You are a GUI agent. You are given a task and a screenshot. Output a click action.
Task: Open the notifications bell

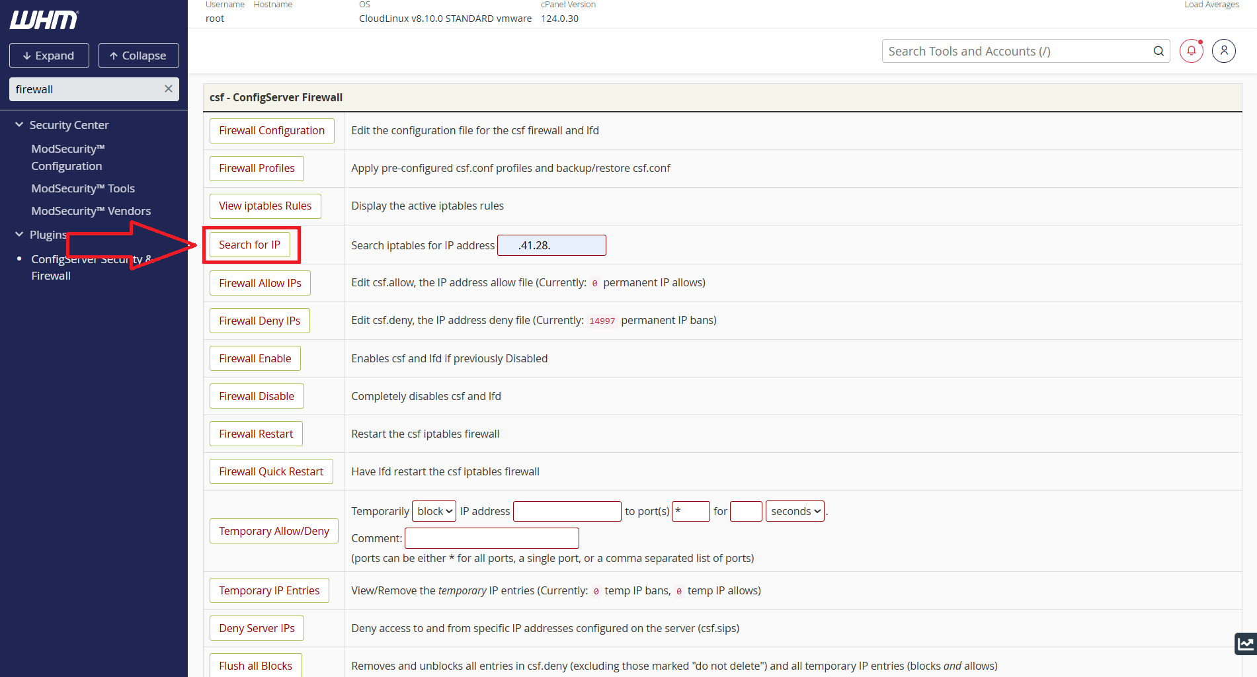[1191, 51]
